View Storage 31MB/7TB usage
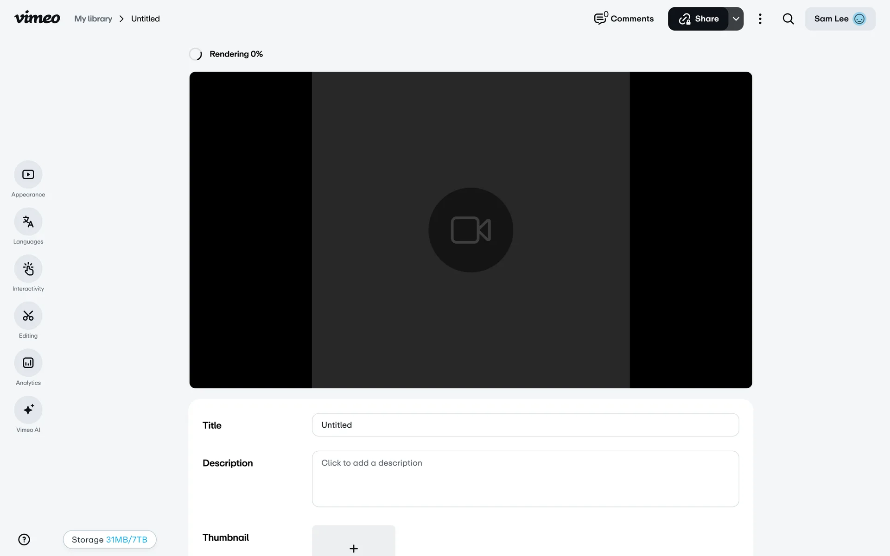Screen dimensions: 890x556 click(x=109, y=539)
